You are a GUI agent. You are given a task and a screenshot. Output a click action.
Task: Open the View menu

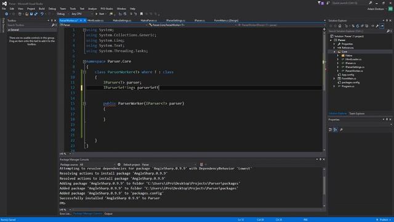tap(20, 9)
